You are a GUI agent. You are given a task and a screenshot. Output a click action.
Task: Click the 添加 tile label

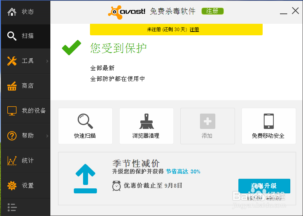coord(207,136)
